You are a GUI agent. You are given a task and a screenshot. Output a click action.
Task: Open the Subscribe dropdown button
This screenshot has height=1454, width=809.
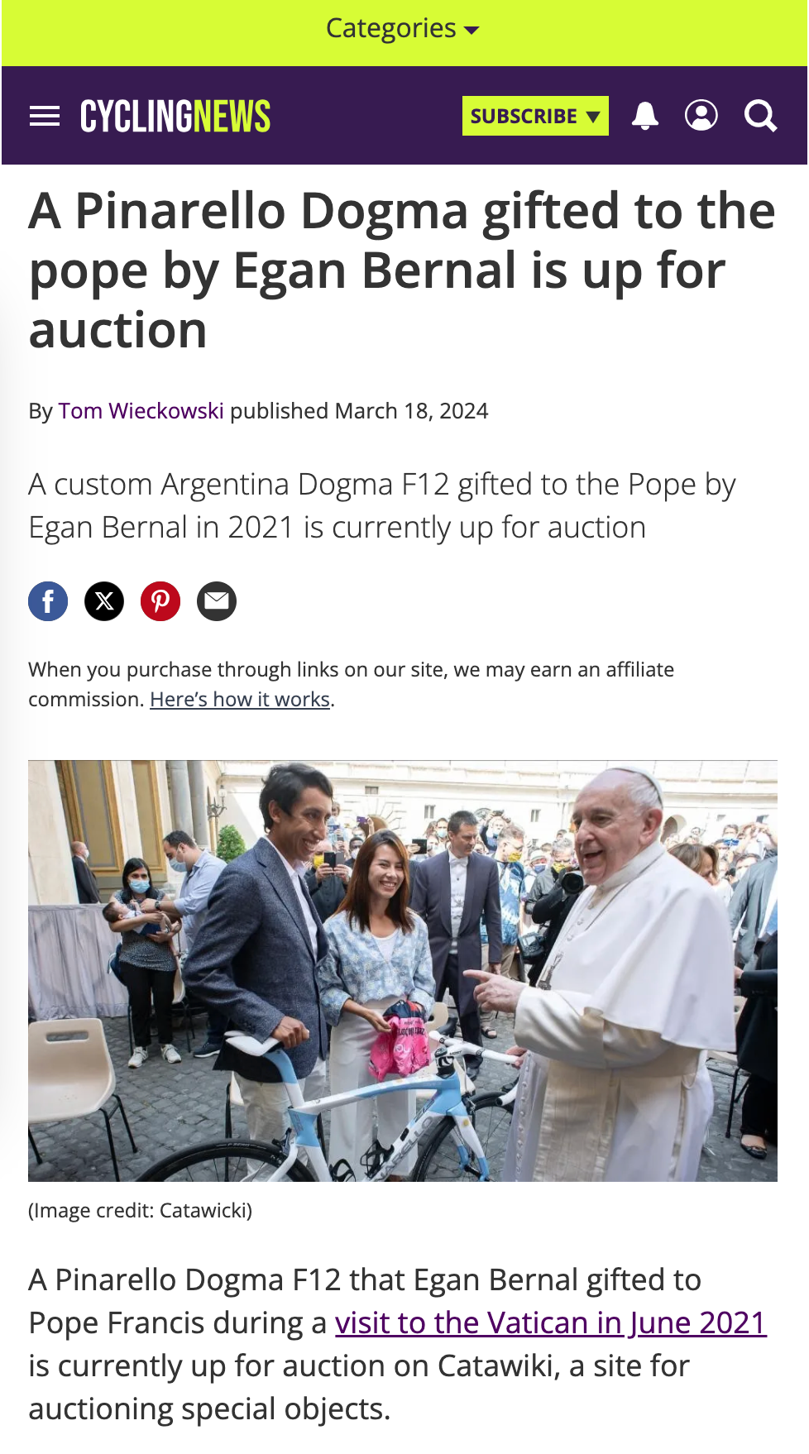click(x=535, y=116)
